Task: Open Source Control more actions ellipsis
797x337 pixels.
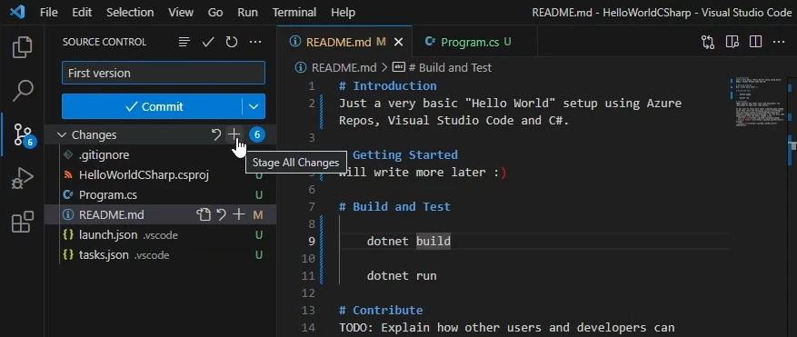Action: [x=255, y=42]
